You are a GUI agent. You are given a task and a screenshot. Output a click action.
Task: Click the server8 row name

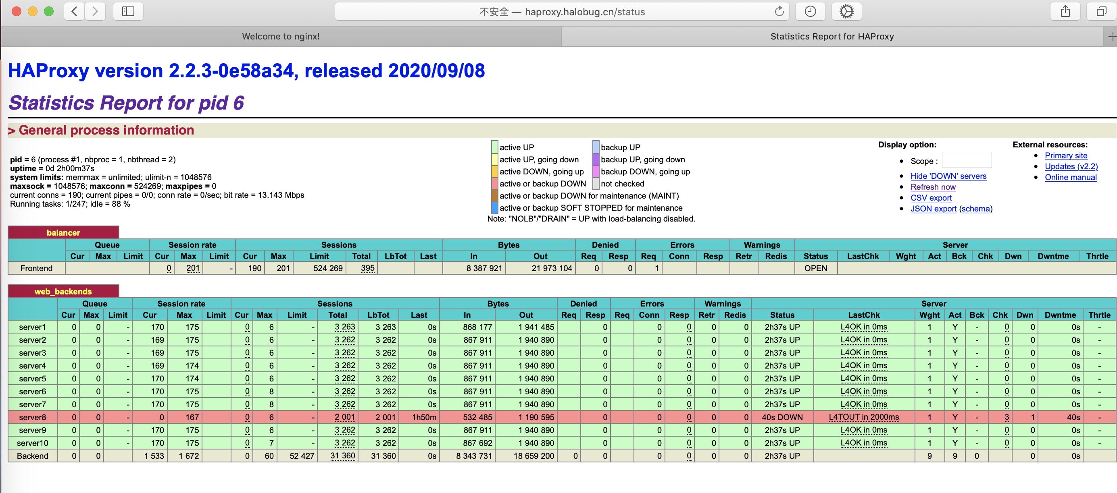(x=33, y=417)
